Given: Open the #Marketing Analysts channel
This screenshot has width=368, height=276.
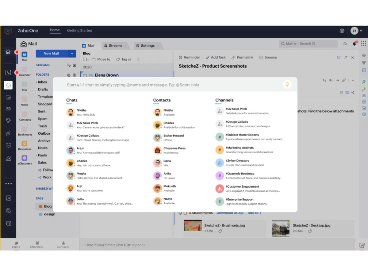Looking at the screenshot, I should point(250,150).
